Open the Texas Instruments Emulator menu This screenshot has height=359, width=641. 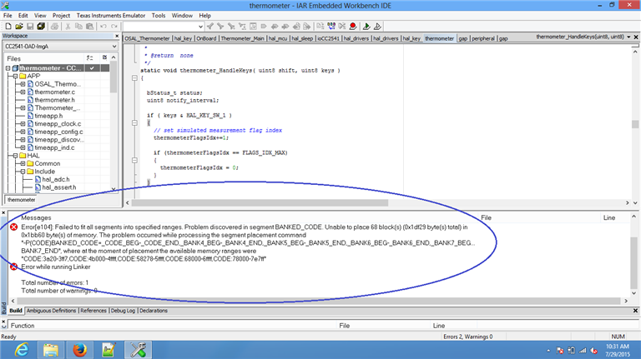111,16
